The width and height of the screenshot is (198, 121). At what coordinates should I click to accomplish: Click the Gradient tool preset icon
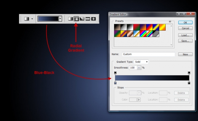coord(27,19)
